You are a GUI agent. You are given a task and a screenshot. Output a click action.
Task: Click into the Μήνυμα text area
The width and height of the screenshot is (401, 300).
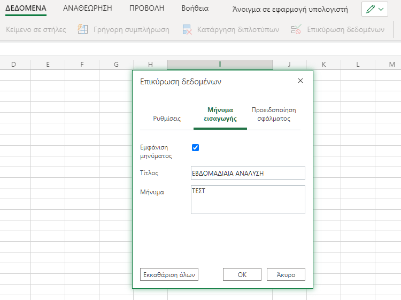click(x=248, y=200)
